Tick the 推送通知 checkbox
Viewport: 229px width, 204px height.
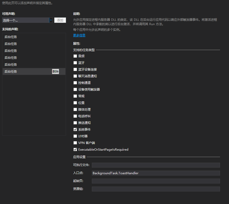pos(75,123)
